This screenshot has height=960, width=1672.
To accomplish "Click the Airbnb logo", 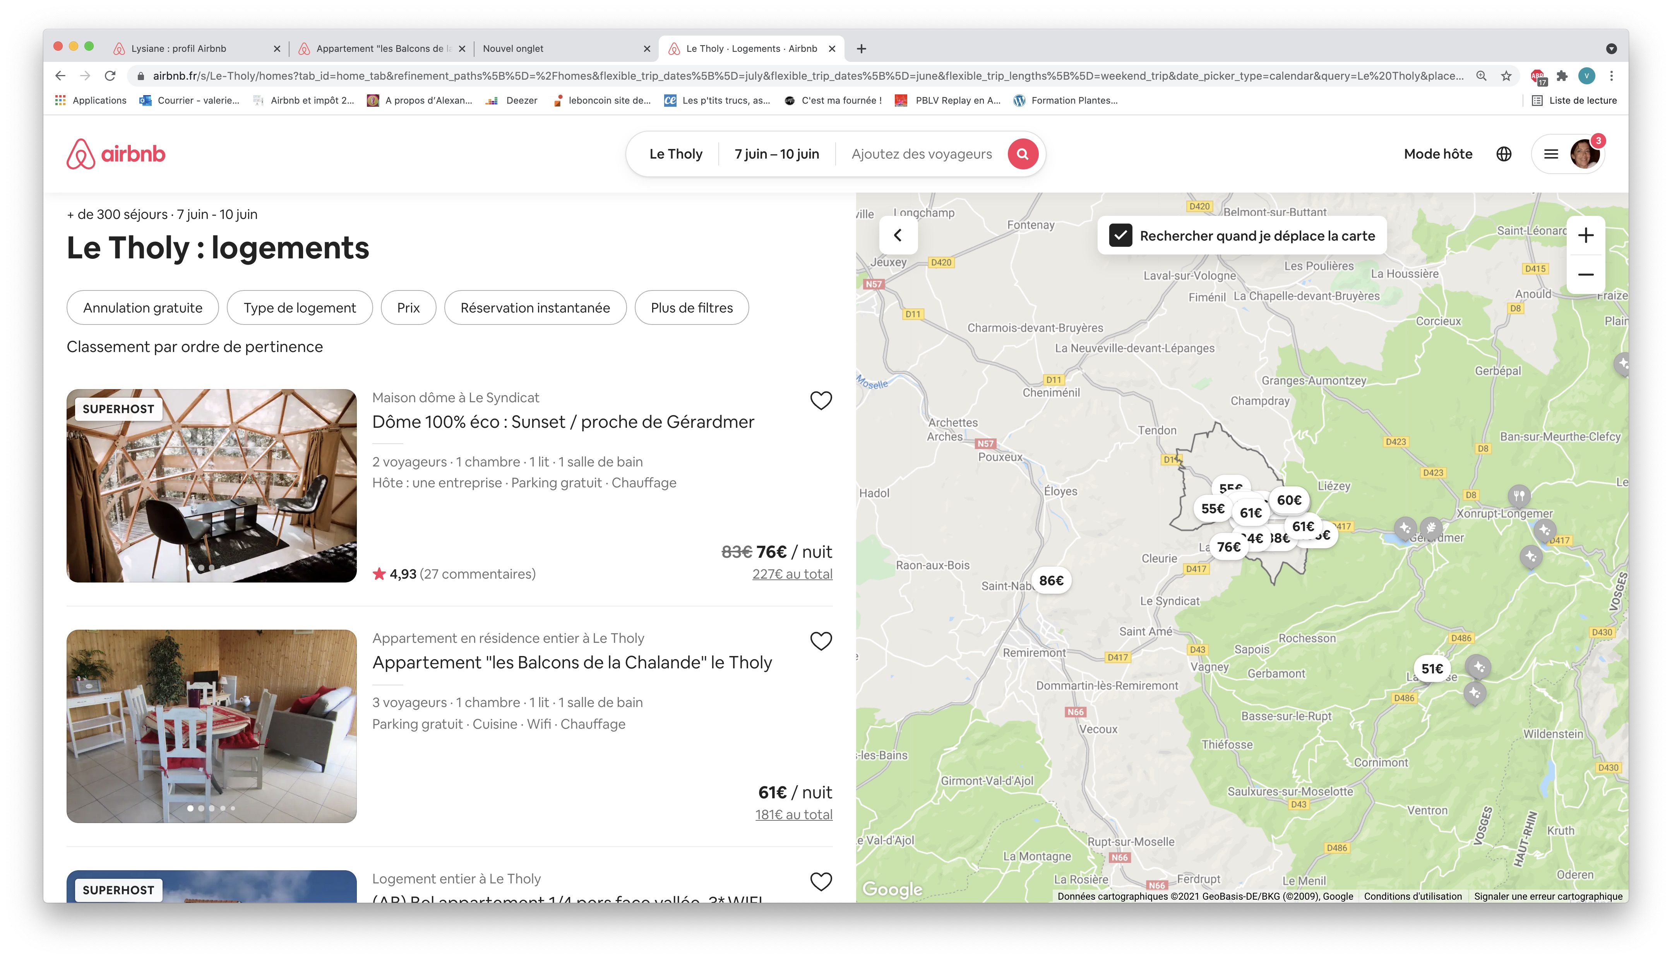I will (116, 154).
